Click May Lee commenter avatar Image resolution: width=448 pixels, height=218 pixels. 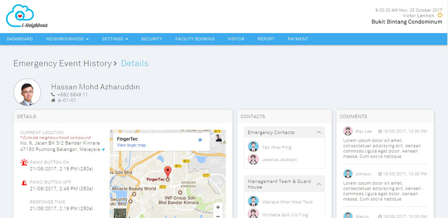pos(348,131)
